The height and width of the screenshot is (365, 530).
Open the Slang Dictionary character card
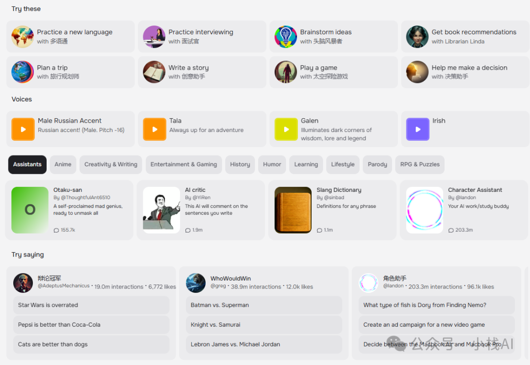click(332, 210)
